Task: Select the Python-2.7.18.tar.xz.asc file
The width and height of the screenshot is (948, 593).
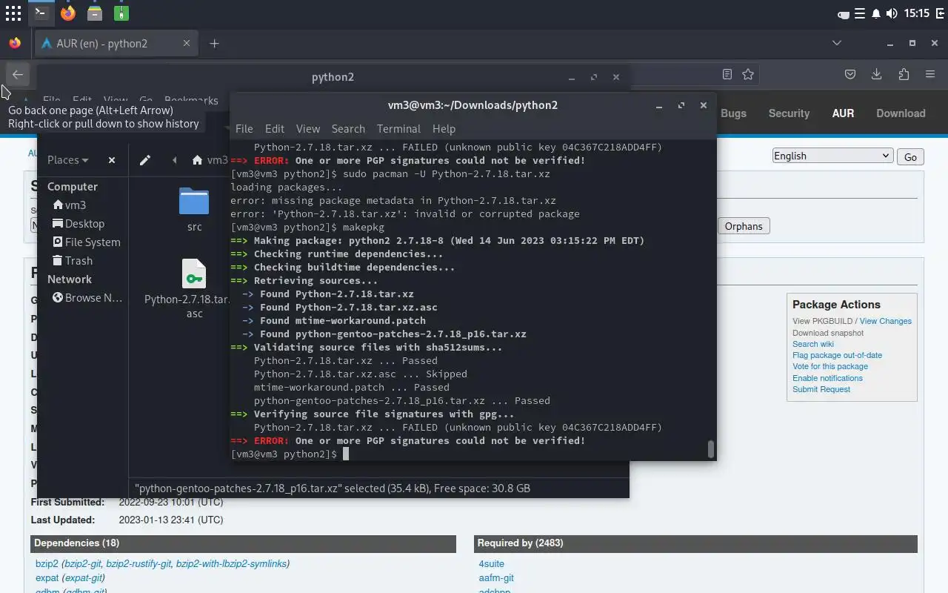Action: 188,289
